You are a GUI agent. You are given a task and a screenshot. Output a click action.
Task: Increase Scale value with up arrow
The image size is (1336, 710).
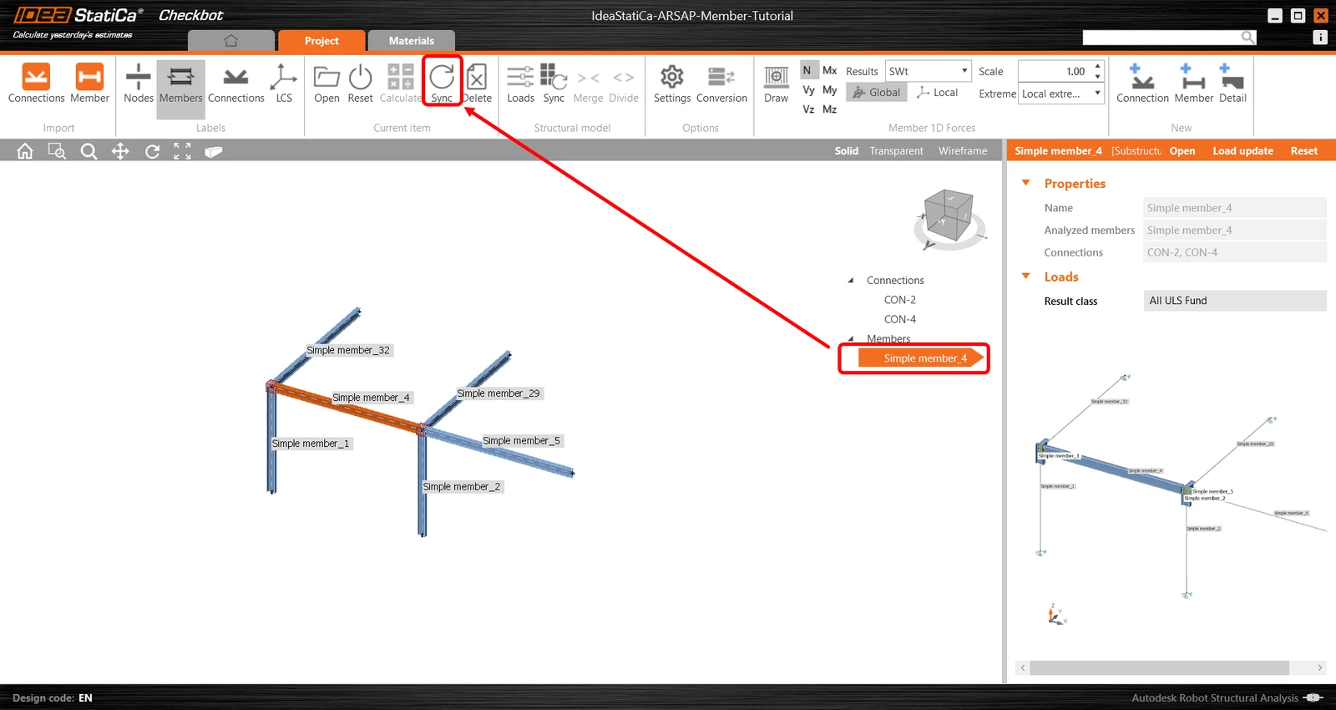1098,66
